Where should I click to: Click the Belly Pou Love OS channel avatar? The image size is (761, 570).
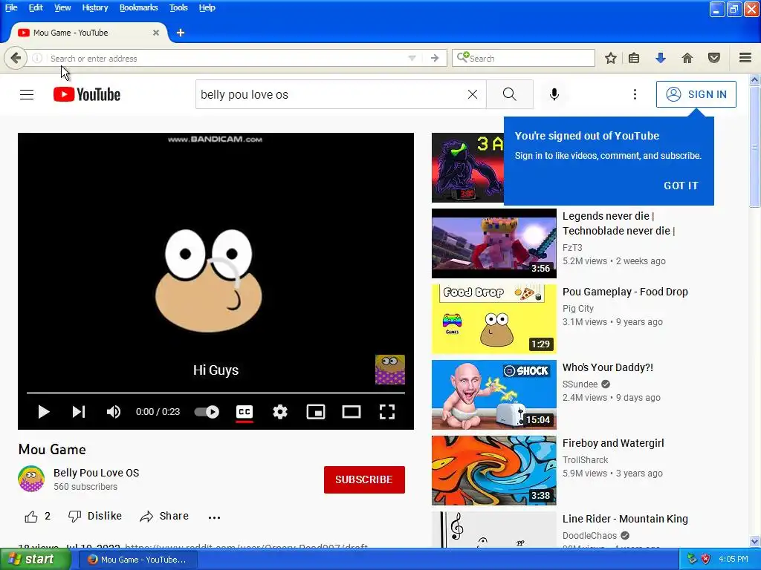(31, 479)
